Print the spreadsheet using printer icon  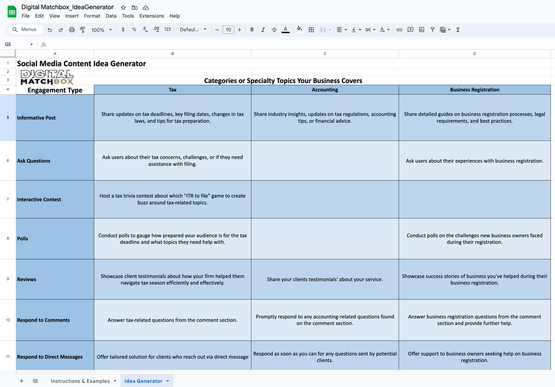(x=72, y=30)
